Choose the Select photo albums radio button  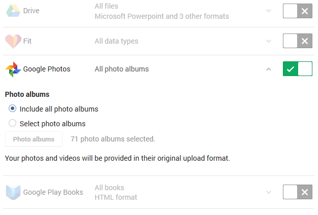(12, 123)
